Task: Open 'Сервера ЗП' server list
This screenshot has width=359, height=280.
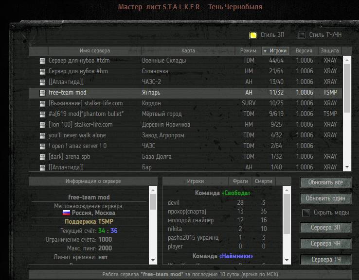Action: coord(325,228)
